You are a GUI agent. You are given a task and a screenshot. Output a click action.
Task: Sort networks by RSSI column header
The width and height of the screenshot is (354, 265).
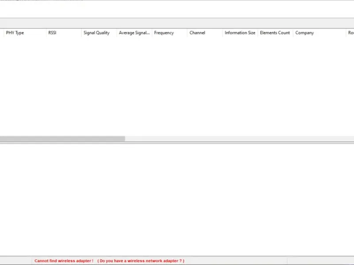click(64, 33)
